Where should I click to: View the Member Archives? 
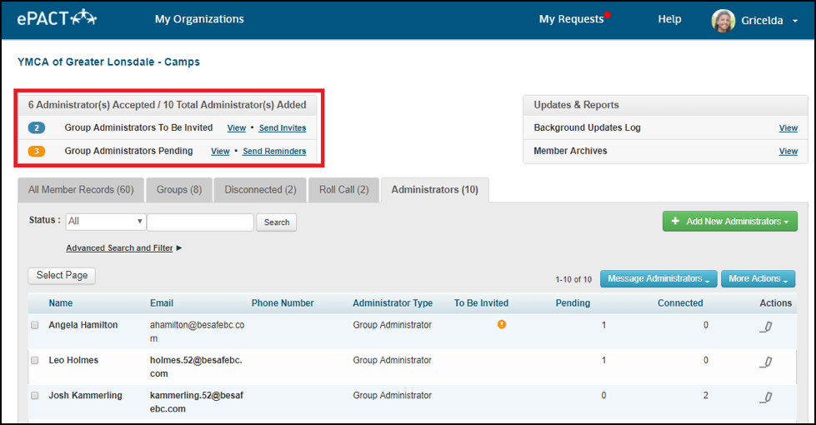pyautogui.click(x=788, y=152)
